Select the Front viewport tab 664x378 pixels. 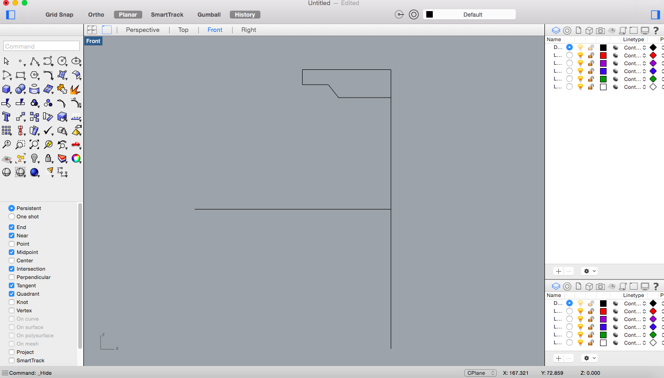click(215, 30)
